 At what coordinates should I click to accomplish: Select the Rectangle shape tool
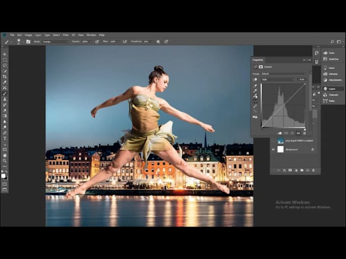[5, 149]
